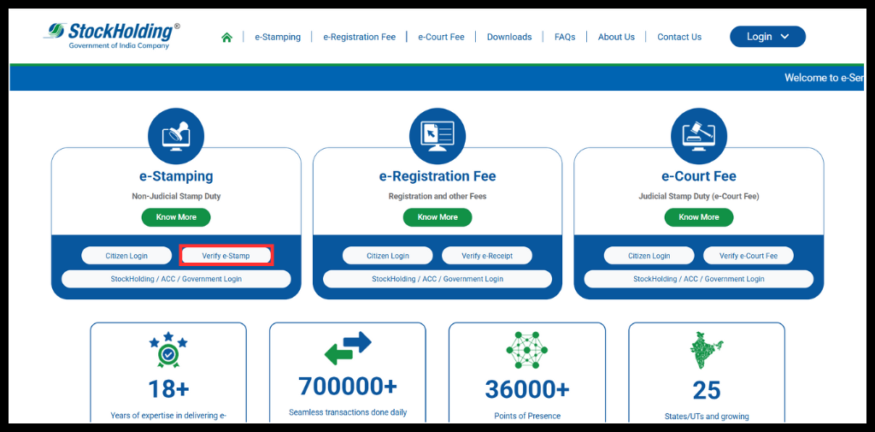
Task: Click the Non-Judicial Stamp Duty text
Action: tap(176, 197)
